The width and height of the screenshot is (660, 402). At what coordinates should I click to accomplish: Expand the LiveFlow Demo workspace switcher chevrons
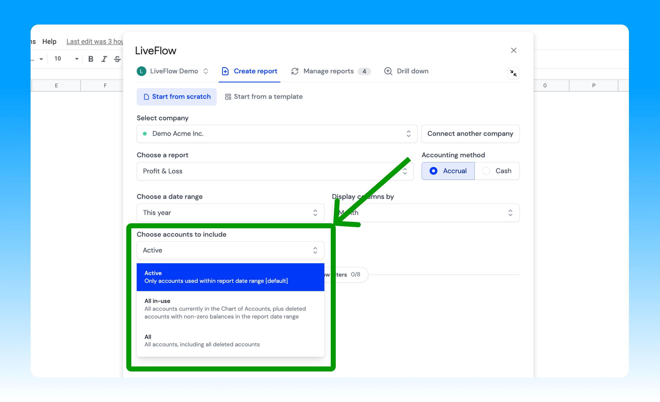click(x=206, y=71)
